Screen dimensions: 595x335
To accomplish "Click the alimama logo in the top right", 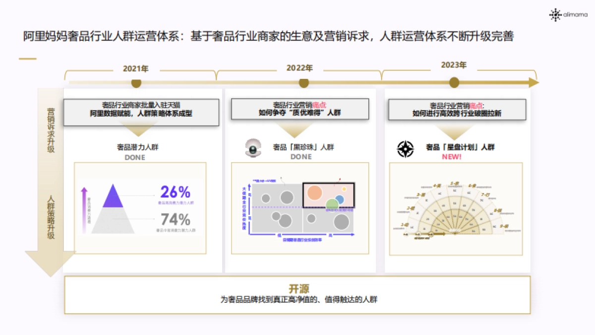I will click(x=568, y=14).
